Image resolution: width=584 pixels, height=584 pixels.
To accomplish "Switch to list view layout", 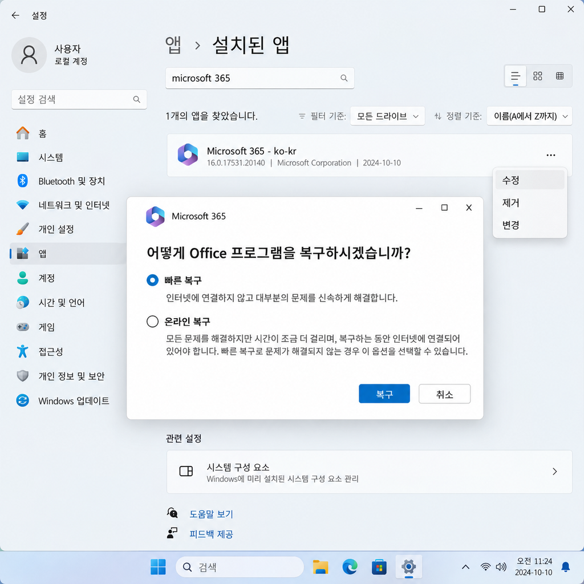I will [516, 76].
